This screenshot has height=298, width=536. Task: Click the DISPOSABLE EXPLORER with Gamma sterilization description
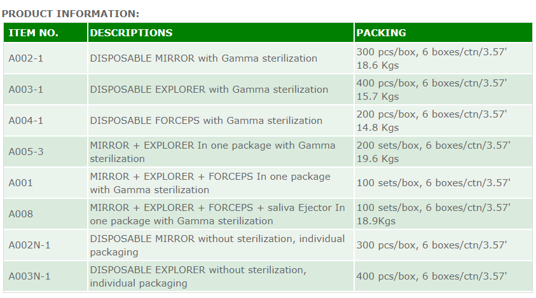[x=209, y=90]
